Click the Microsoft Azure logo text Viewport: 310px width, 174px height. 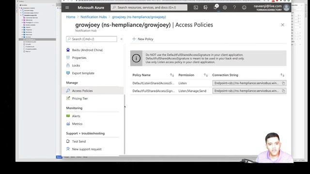[91, 8]
